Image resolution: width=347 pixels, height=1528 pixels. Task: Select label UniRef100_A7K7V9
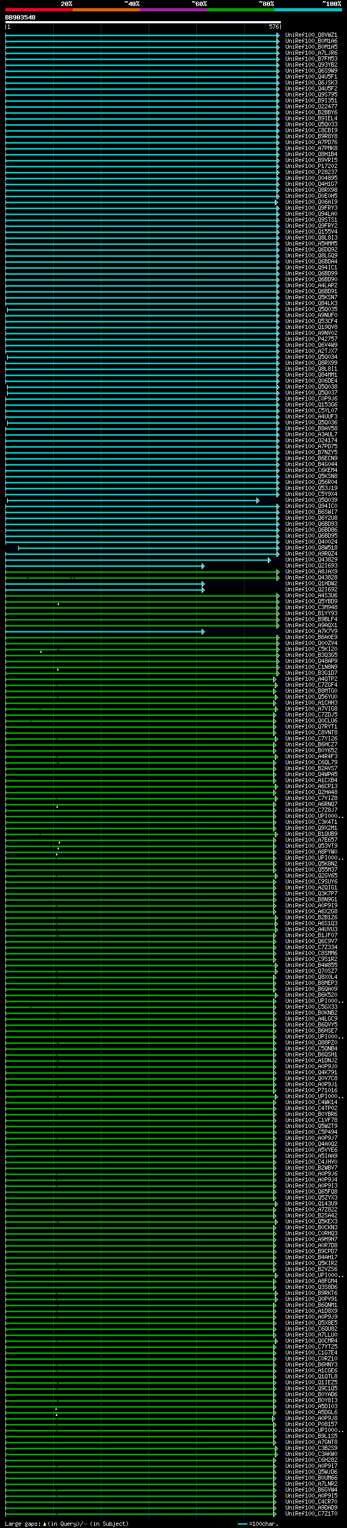click(311, 631)
